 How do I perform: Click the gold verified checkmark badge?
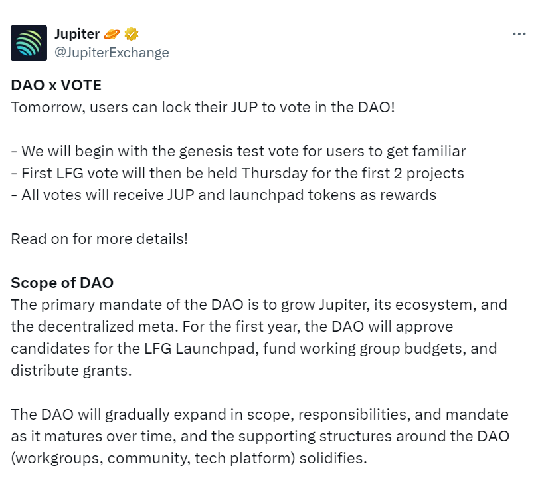click(x=132, y=33)
